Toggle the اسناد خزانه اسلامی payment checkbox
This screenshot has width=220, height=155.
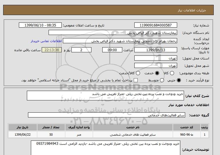tap(136, 80)
